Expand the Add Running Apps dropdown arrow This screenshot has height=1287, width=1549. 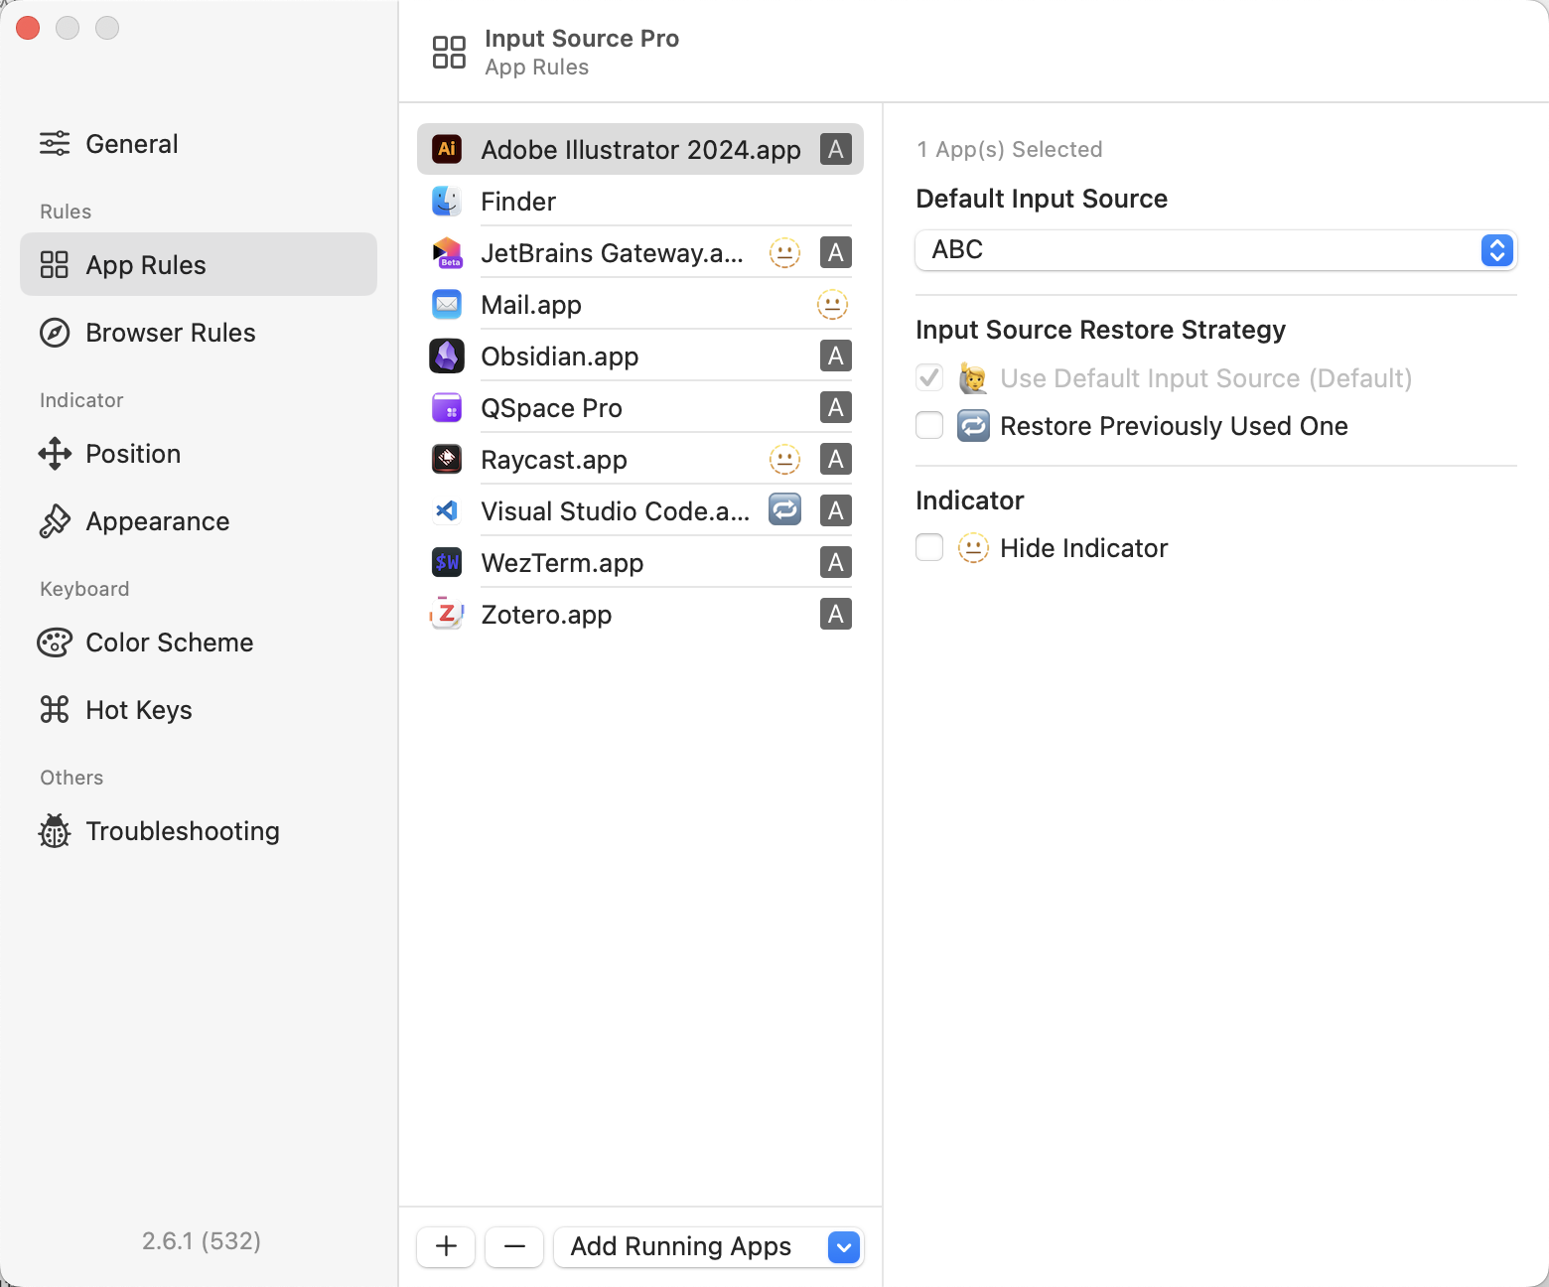tap(843, 1247)
